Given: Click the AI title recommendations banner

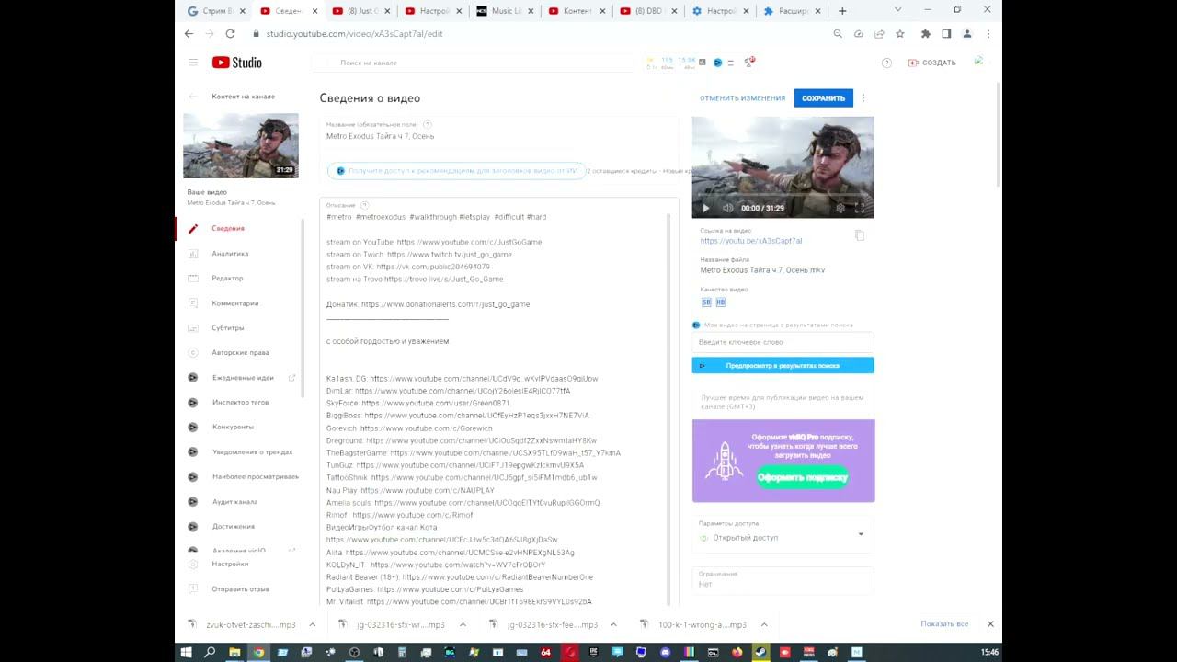Looking at the screenshot, I should (456, 171).
